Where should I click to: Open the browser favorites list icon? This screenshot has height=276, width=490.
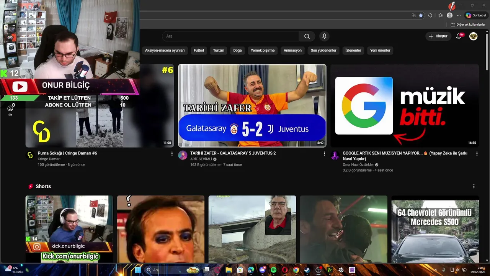point(441,15)
